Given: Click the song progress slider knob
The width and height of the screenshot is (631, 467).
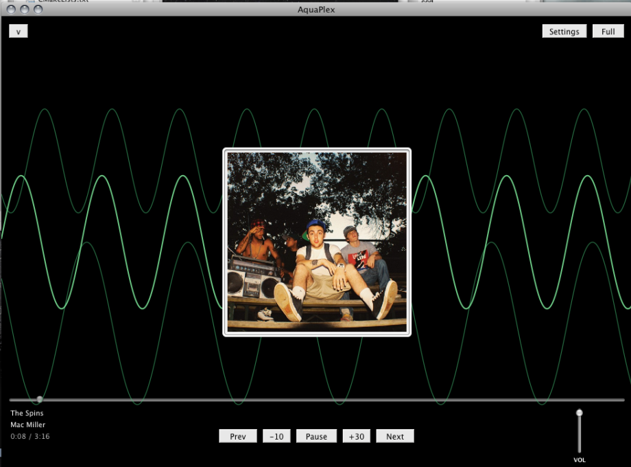Looking at the screenshot, I should click(40, 399).
